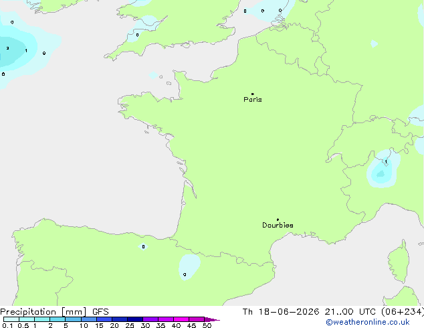
Task: Click the Precipitation [mm] title text
Action: pyautogui.click(x=43, y=312)
